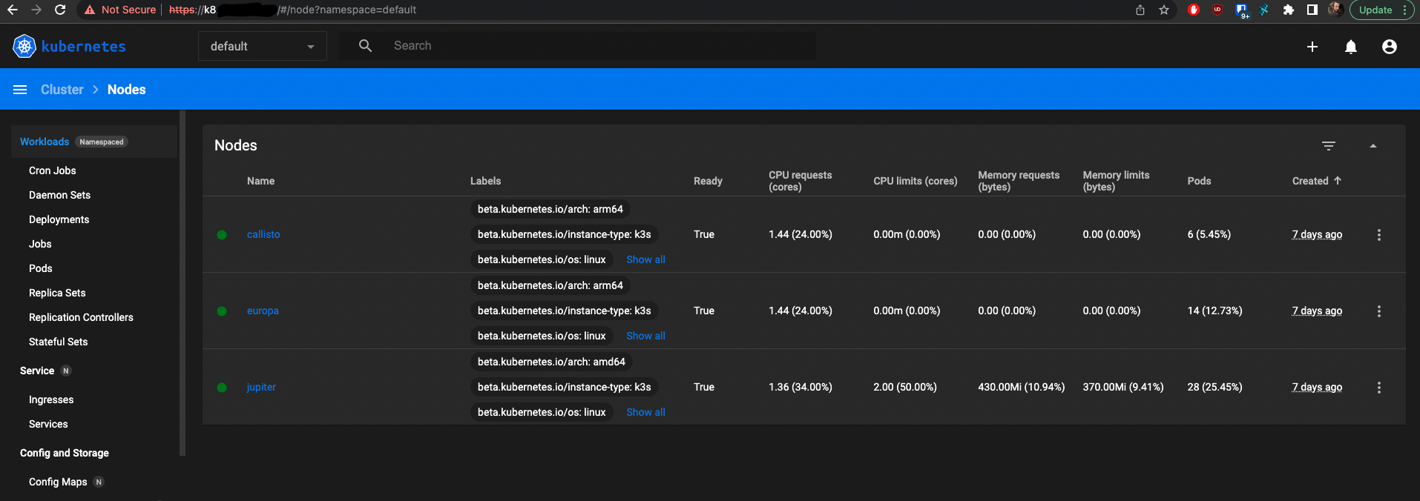The image size is (1420, 501).
Task: Select Workloads in sidebar
Action: (x=45, y=142)
